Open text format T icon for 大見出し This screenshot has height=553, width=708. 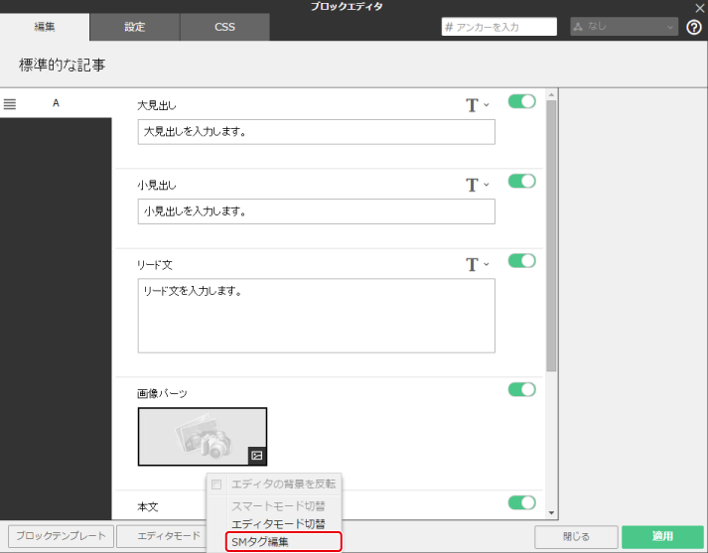[472, 105]
